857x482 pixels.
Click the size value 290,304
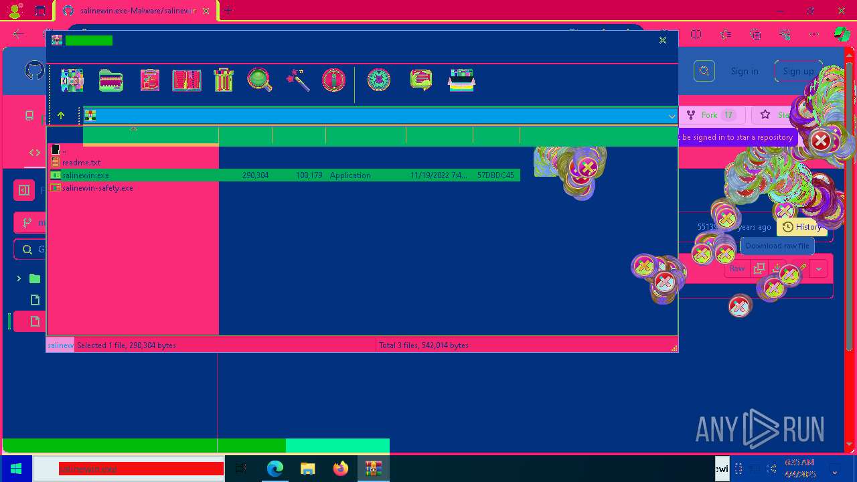[x=256, y=175]
